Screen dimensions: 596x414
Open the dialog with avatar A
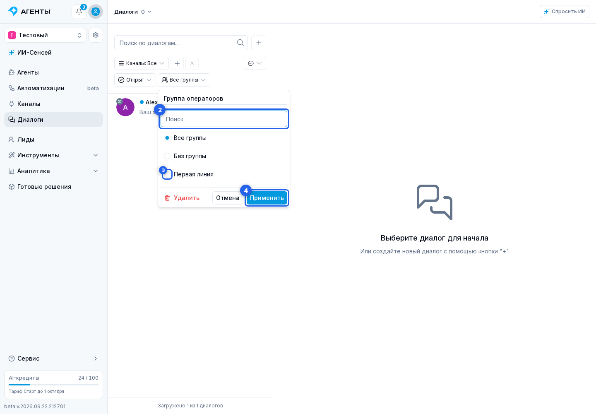point(125,107)
